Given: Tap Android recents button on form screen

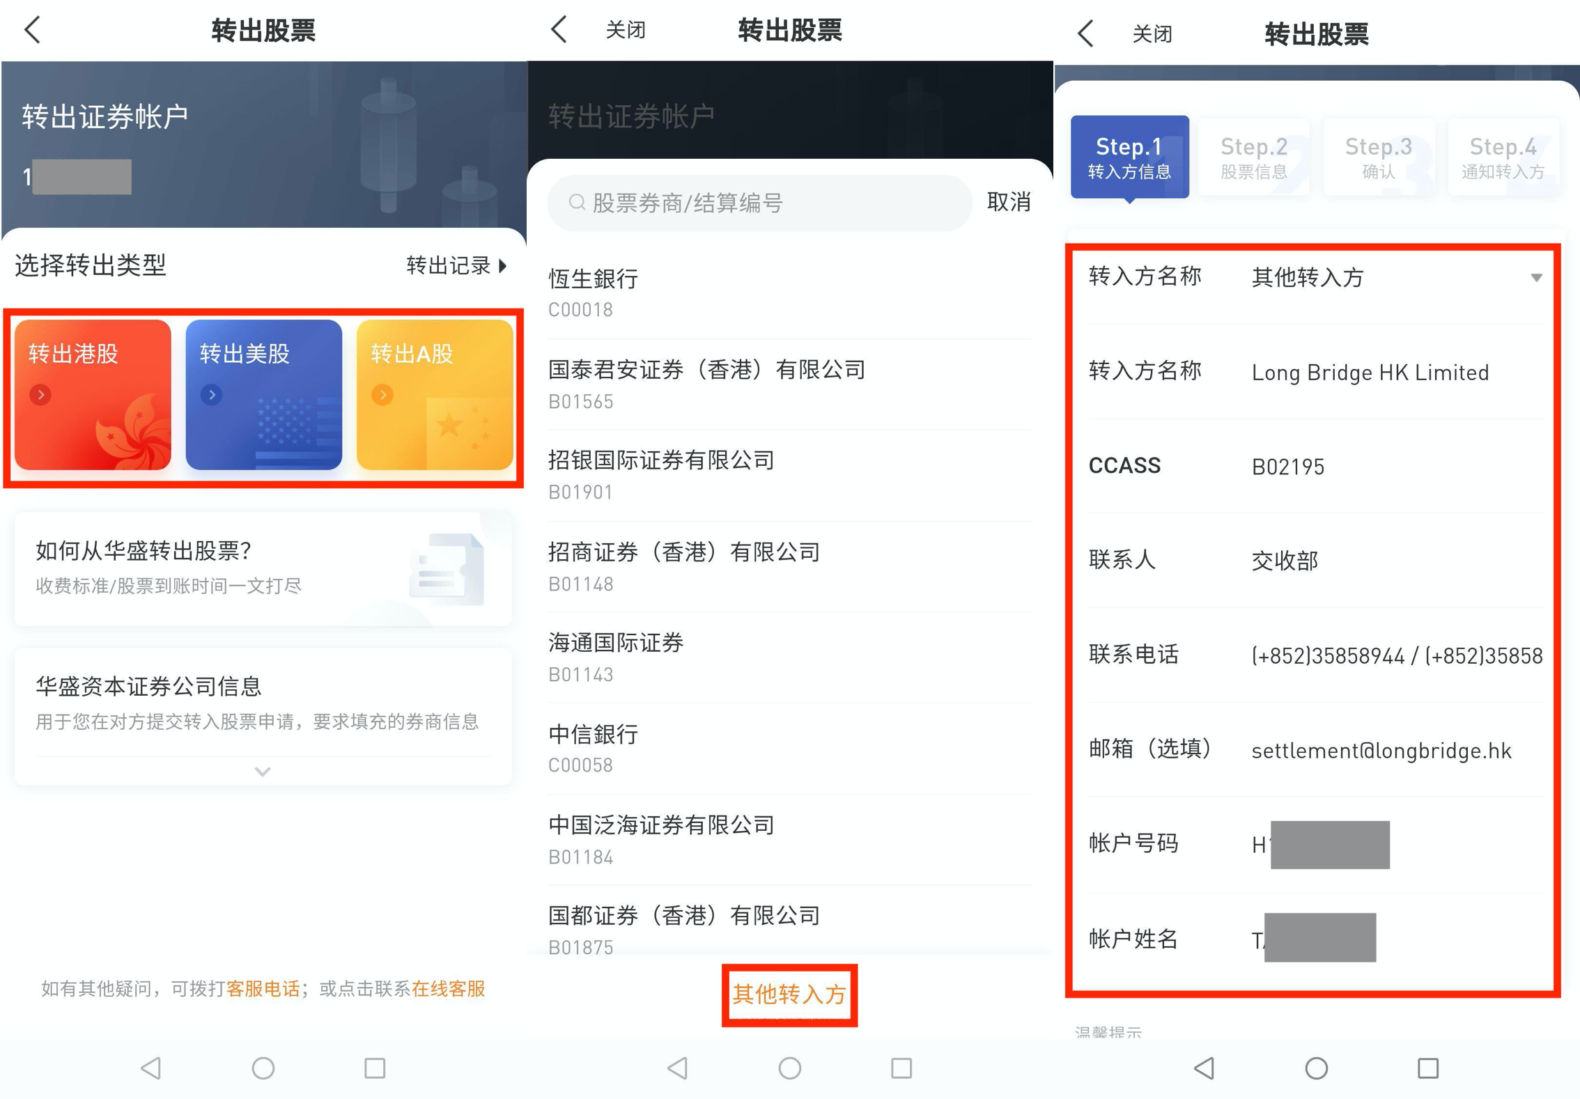Looking at the screenshot, I should click(1428, 1067).
